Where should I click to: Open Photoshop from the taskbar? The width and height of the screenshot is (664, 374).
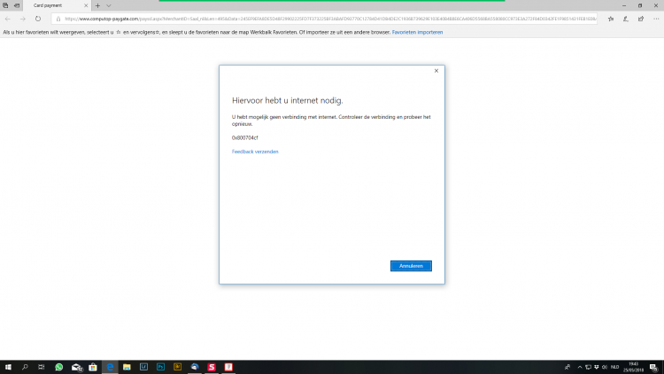(160, 367)
